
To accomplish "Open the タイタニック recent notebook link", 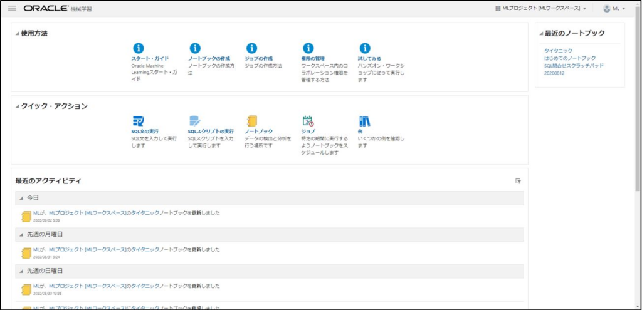I will point(557,50).
